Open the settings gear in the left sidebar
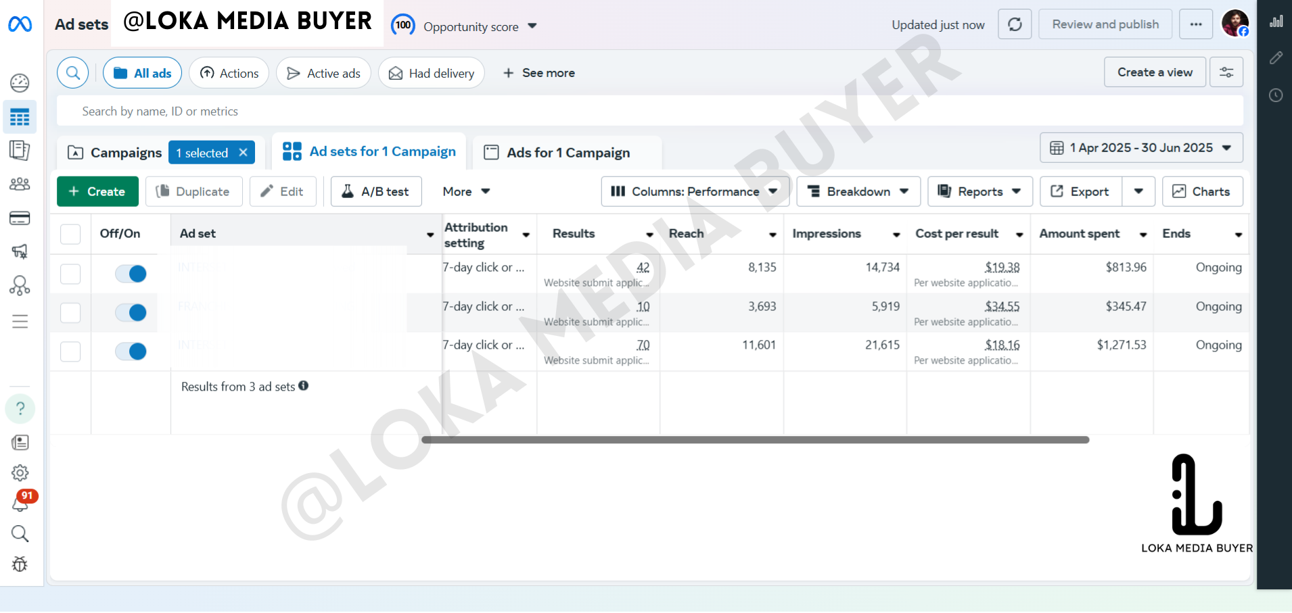Viewport: 1292px width, 613px height. tap(20, 472)
